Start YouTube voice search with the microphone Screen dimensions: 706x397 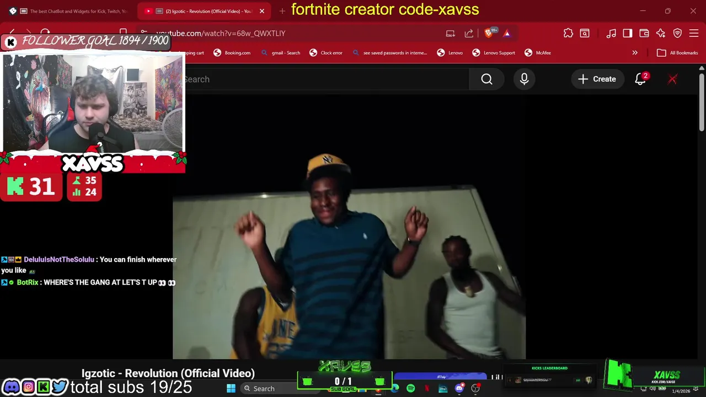[524, 79]
